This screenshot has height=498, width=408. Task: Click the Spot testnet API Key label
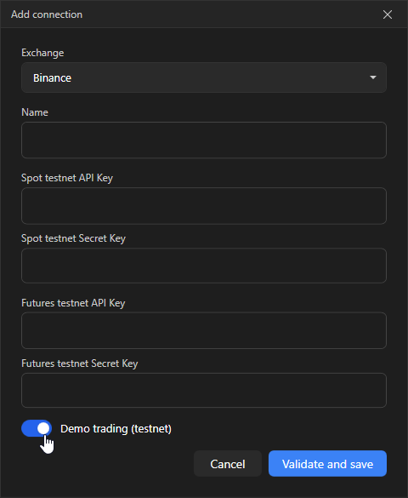(x=67, y=178)
